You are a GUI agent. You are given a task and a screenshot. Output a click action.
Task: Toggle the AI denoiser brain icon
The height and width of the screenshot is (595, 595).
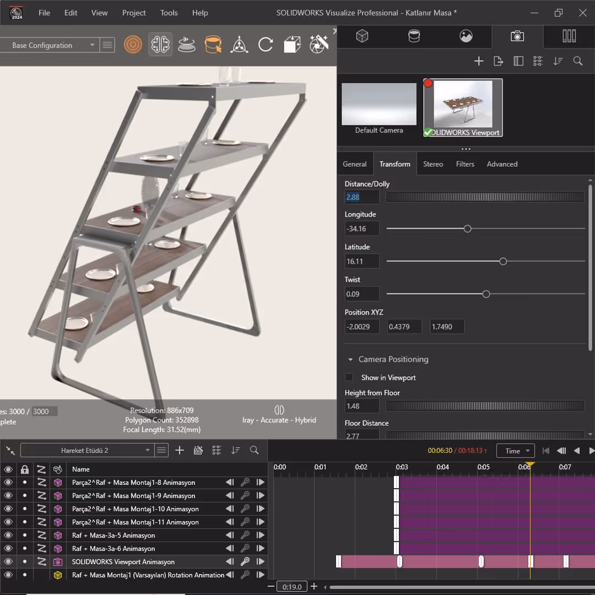coord(160,45)
